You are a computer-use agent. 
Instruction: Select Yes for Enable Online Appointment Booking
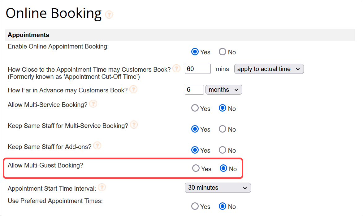click(195, 52)
